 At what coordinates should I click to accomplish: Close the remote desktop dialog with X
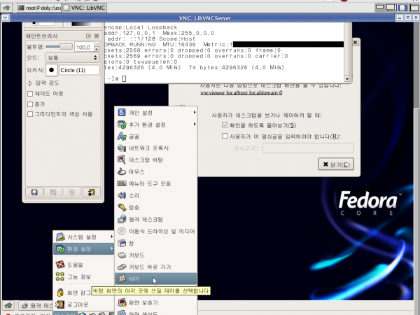click(355, 42)
